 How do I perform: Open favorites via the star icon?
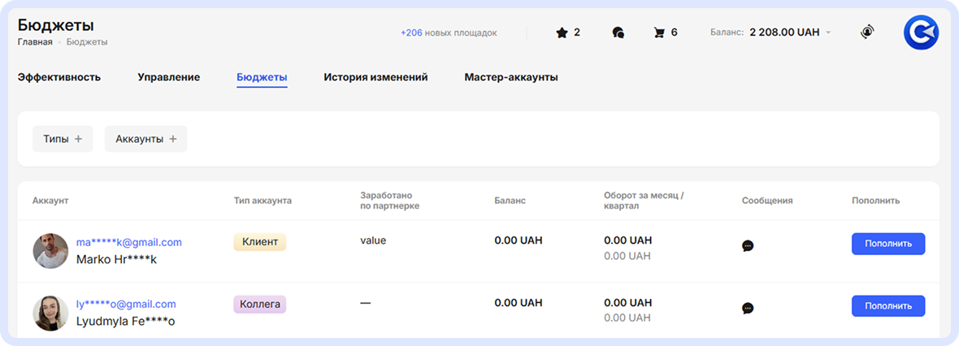[562, 32]
